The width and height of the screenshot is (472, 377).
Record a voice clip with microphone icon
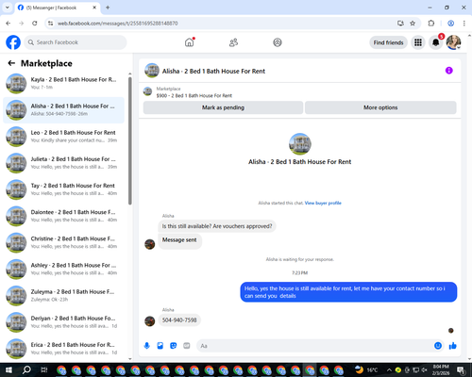(x=146, y=346)
